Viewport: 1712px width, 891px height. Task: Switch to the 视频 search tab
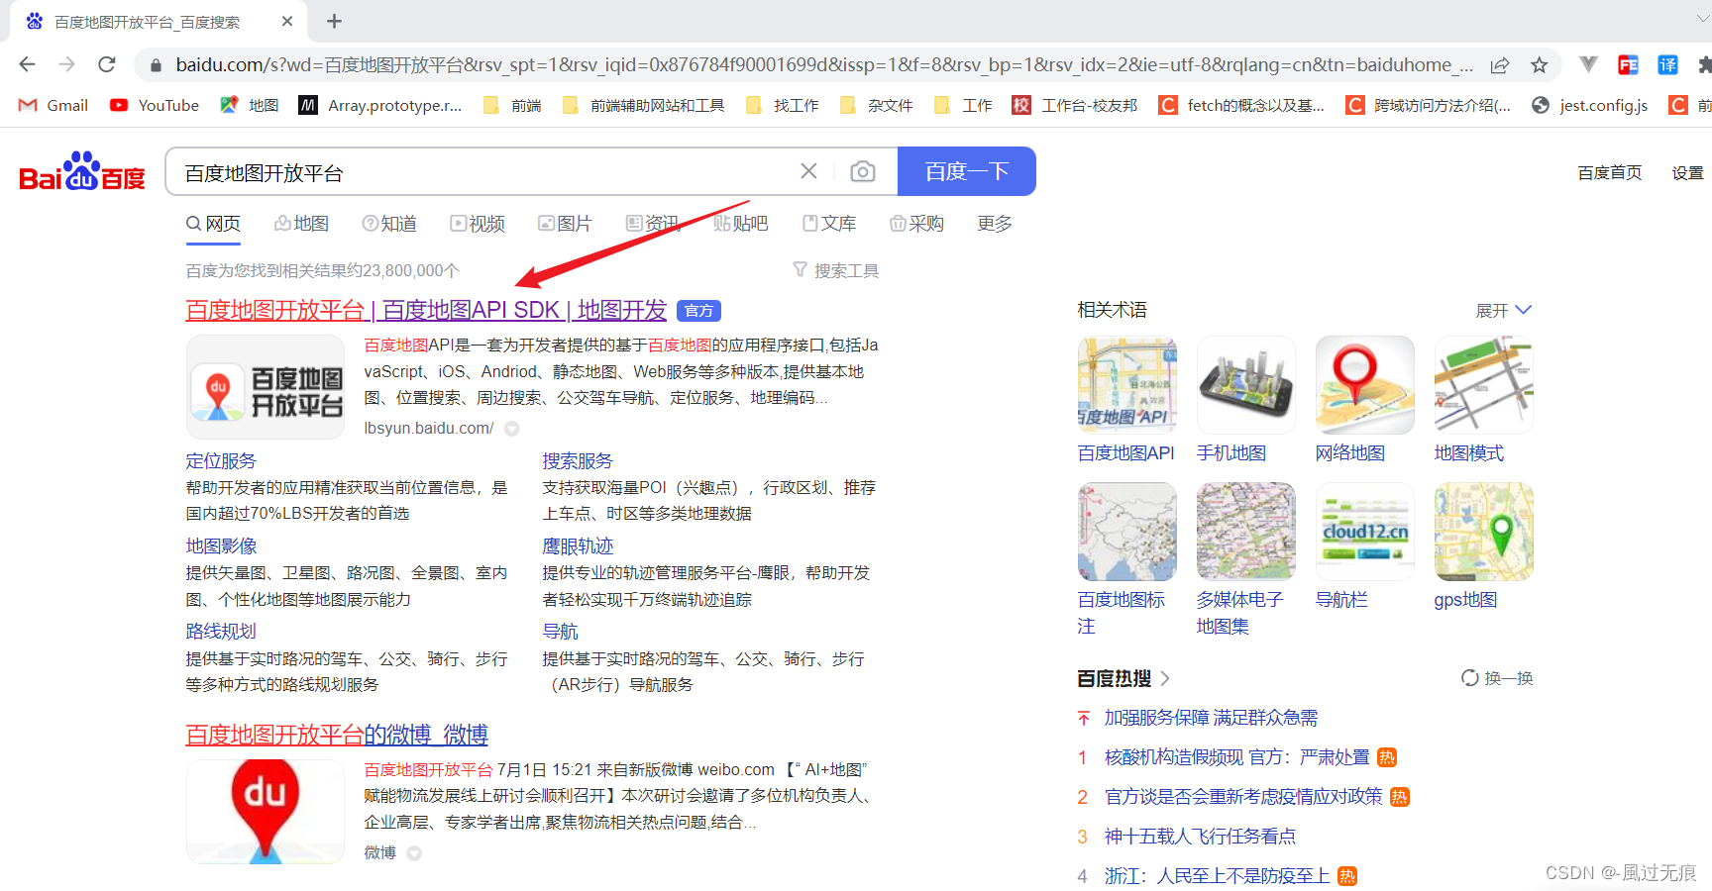pos(478,224)
